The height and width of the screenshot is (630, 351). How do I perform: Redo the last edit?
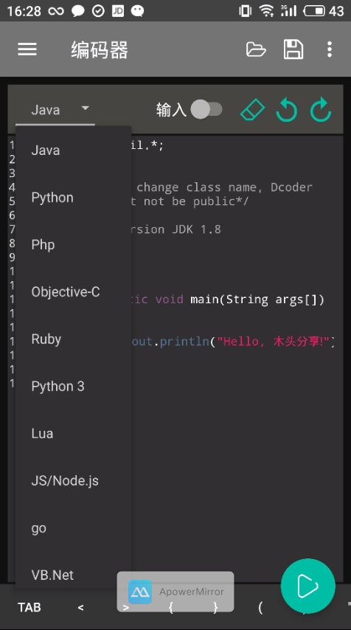click(x=321, y=110)
